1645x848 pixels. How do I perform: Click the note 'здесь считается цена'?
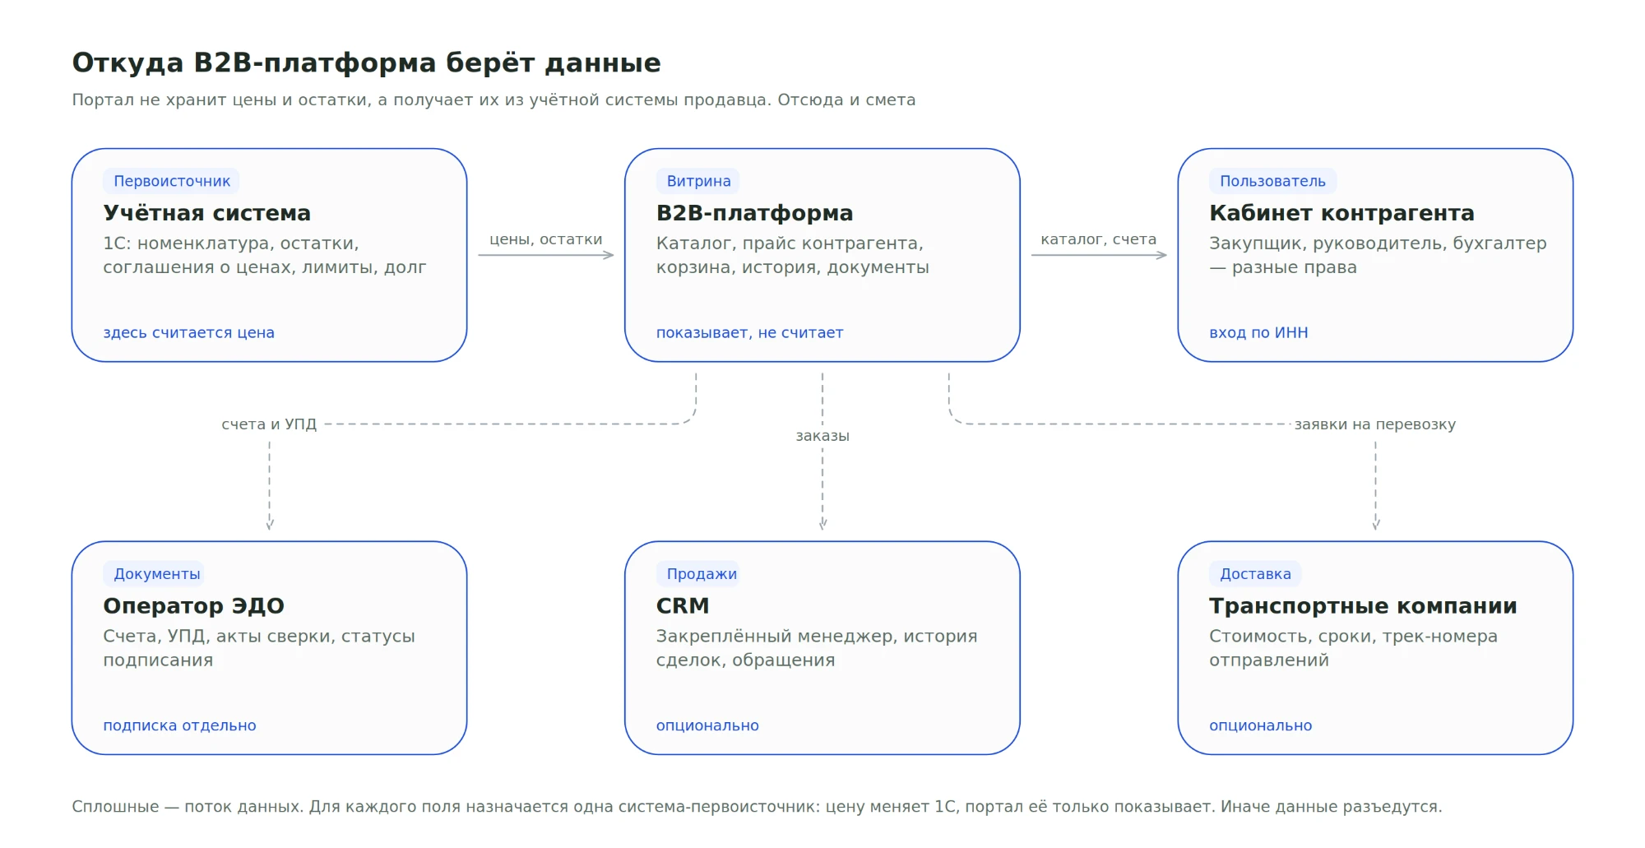coord(188,333)
